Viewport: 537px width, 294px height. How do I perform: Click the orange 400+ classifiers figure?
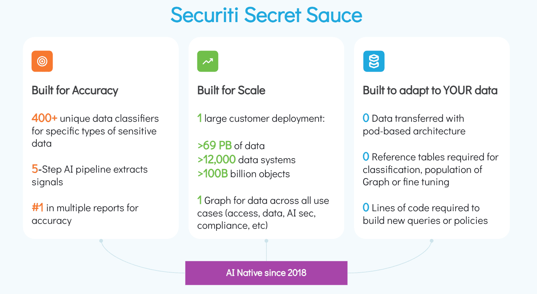coord(45,118)
